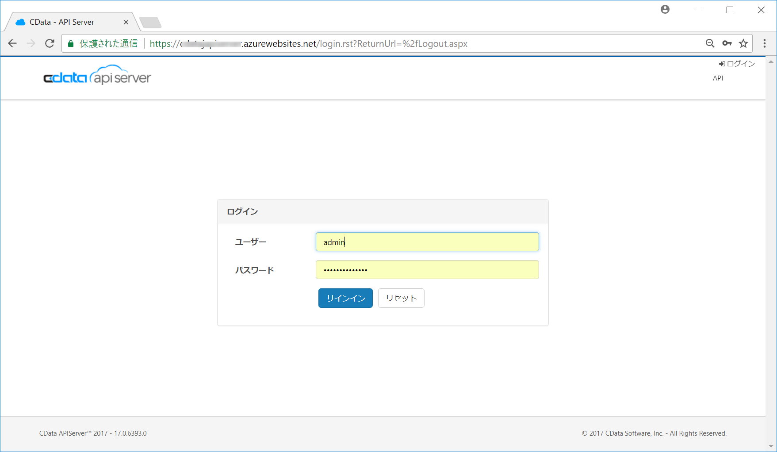The image size is (777, 452).
Task: Click inside the ユーザー input field
Action: [427, 242]
